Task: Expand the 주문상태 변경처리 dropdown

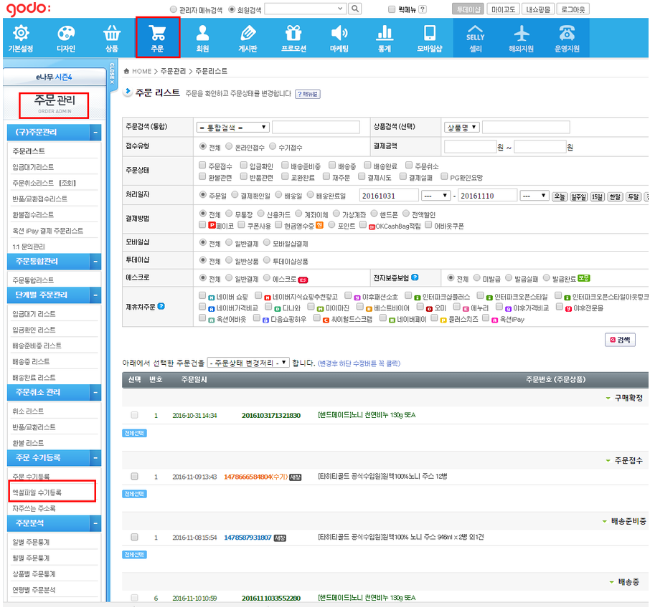Action: point(248,363)
